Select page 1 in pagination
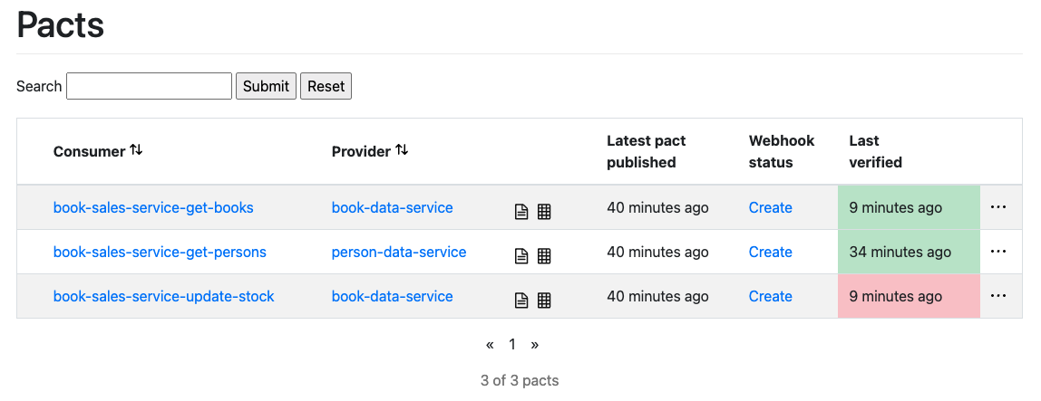Viewport: 1041px width, 401px height. click(x=512, y=344)
